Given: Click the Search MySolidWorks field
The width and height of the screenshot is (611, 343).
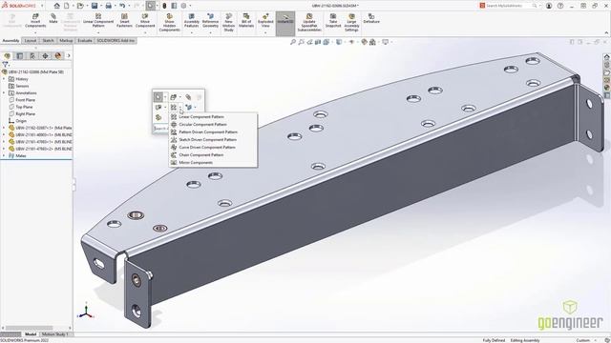Looking at the screenshot, I should pos(510,6).
